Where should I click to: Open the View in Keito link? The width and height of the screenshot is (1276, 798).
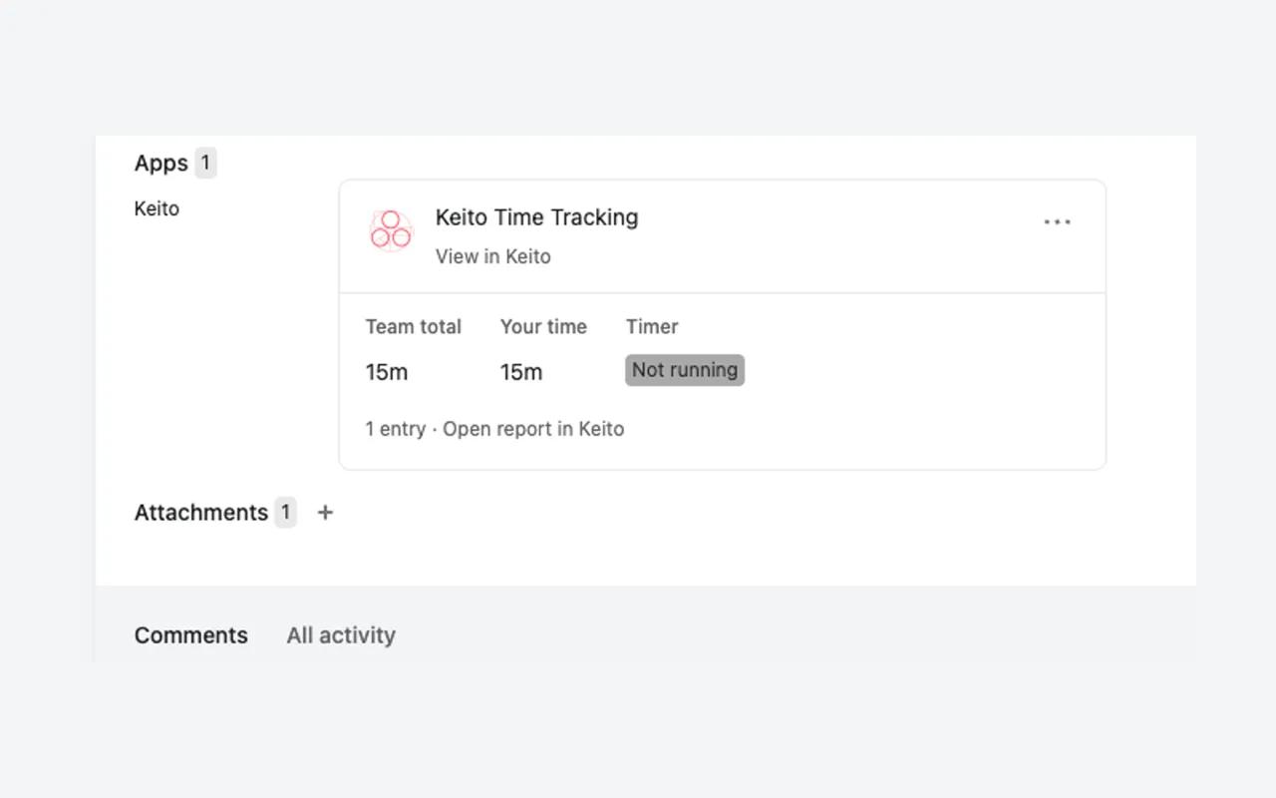[492, 256]
